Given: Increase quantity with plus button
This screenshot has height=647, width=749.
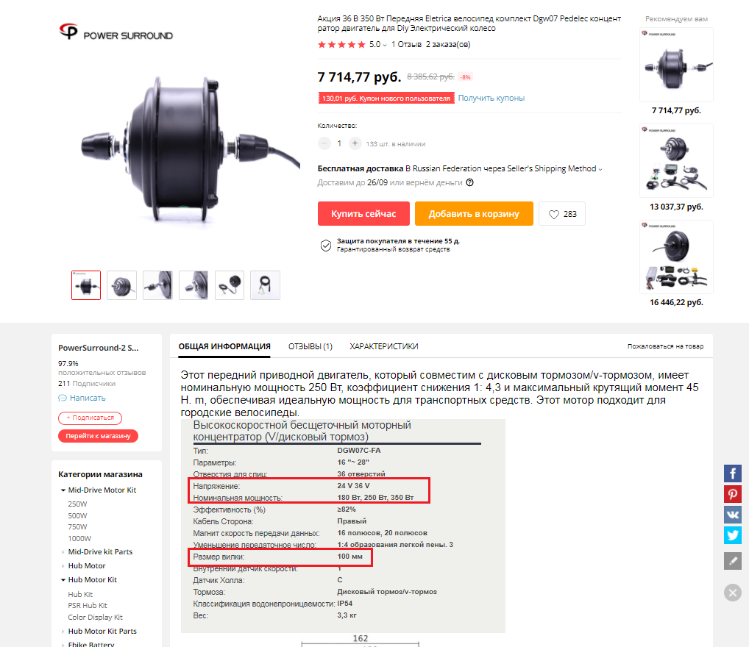Looking at the screenshot, I should point(355,143).
